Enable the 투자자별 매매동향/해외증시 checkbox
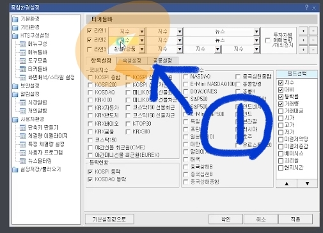Viewport: 323px width, 233px height. (267, 40)
